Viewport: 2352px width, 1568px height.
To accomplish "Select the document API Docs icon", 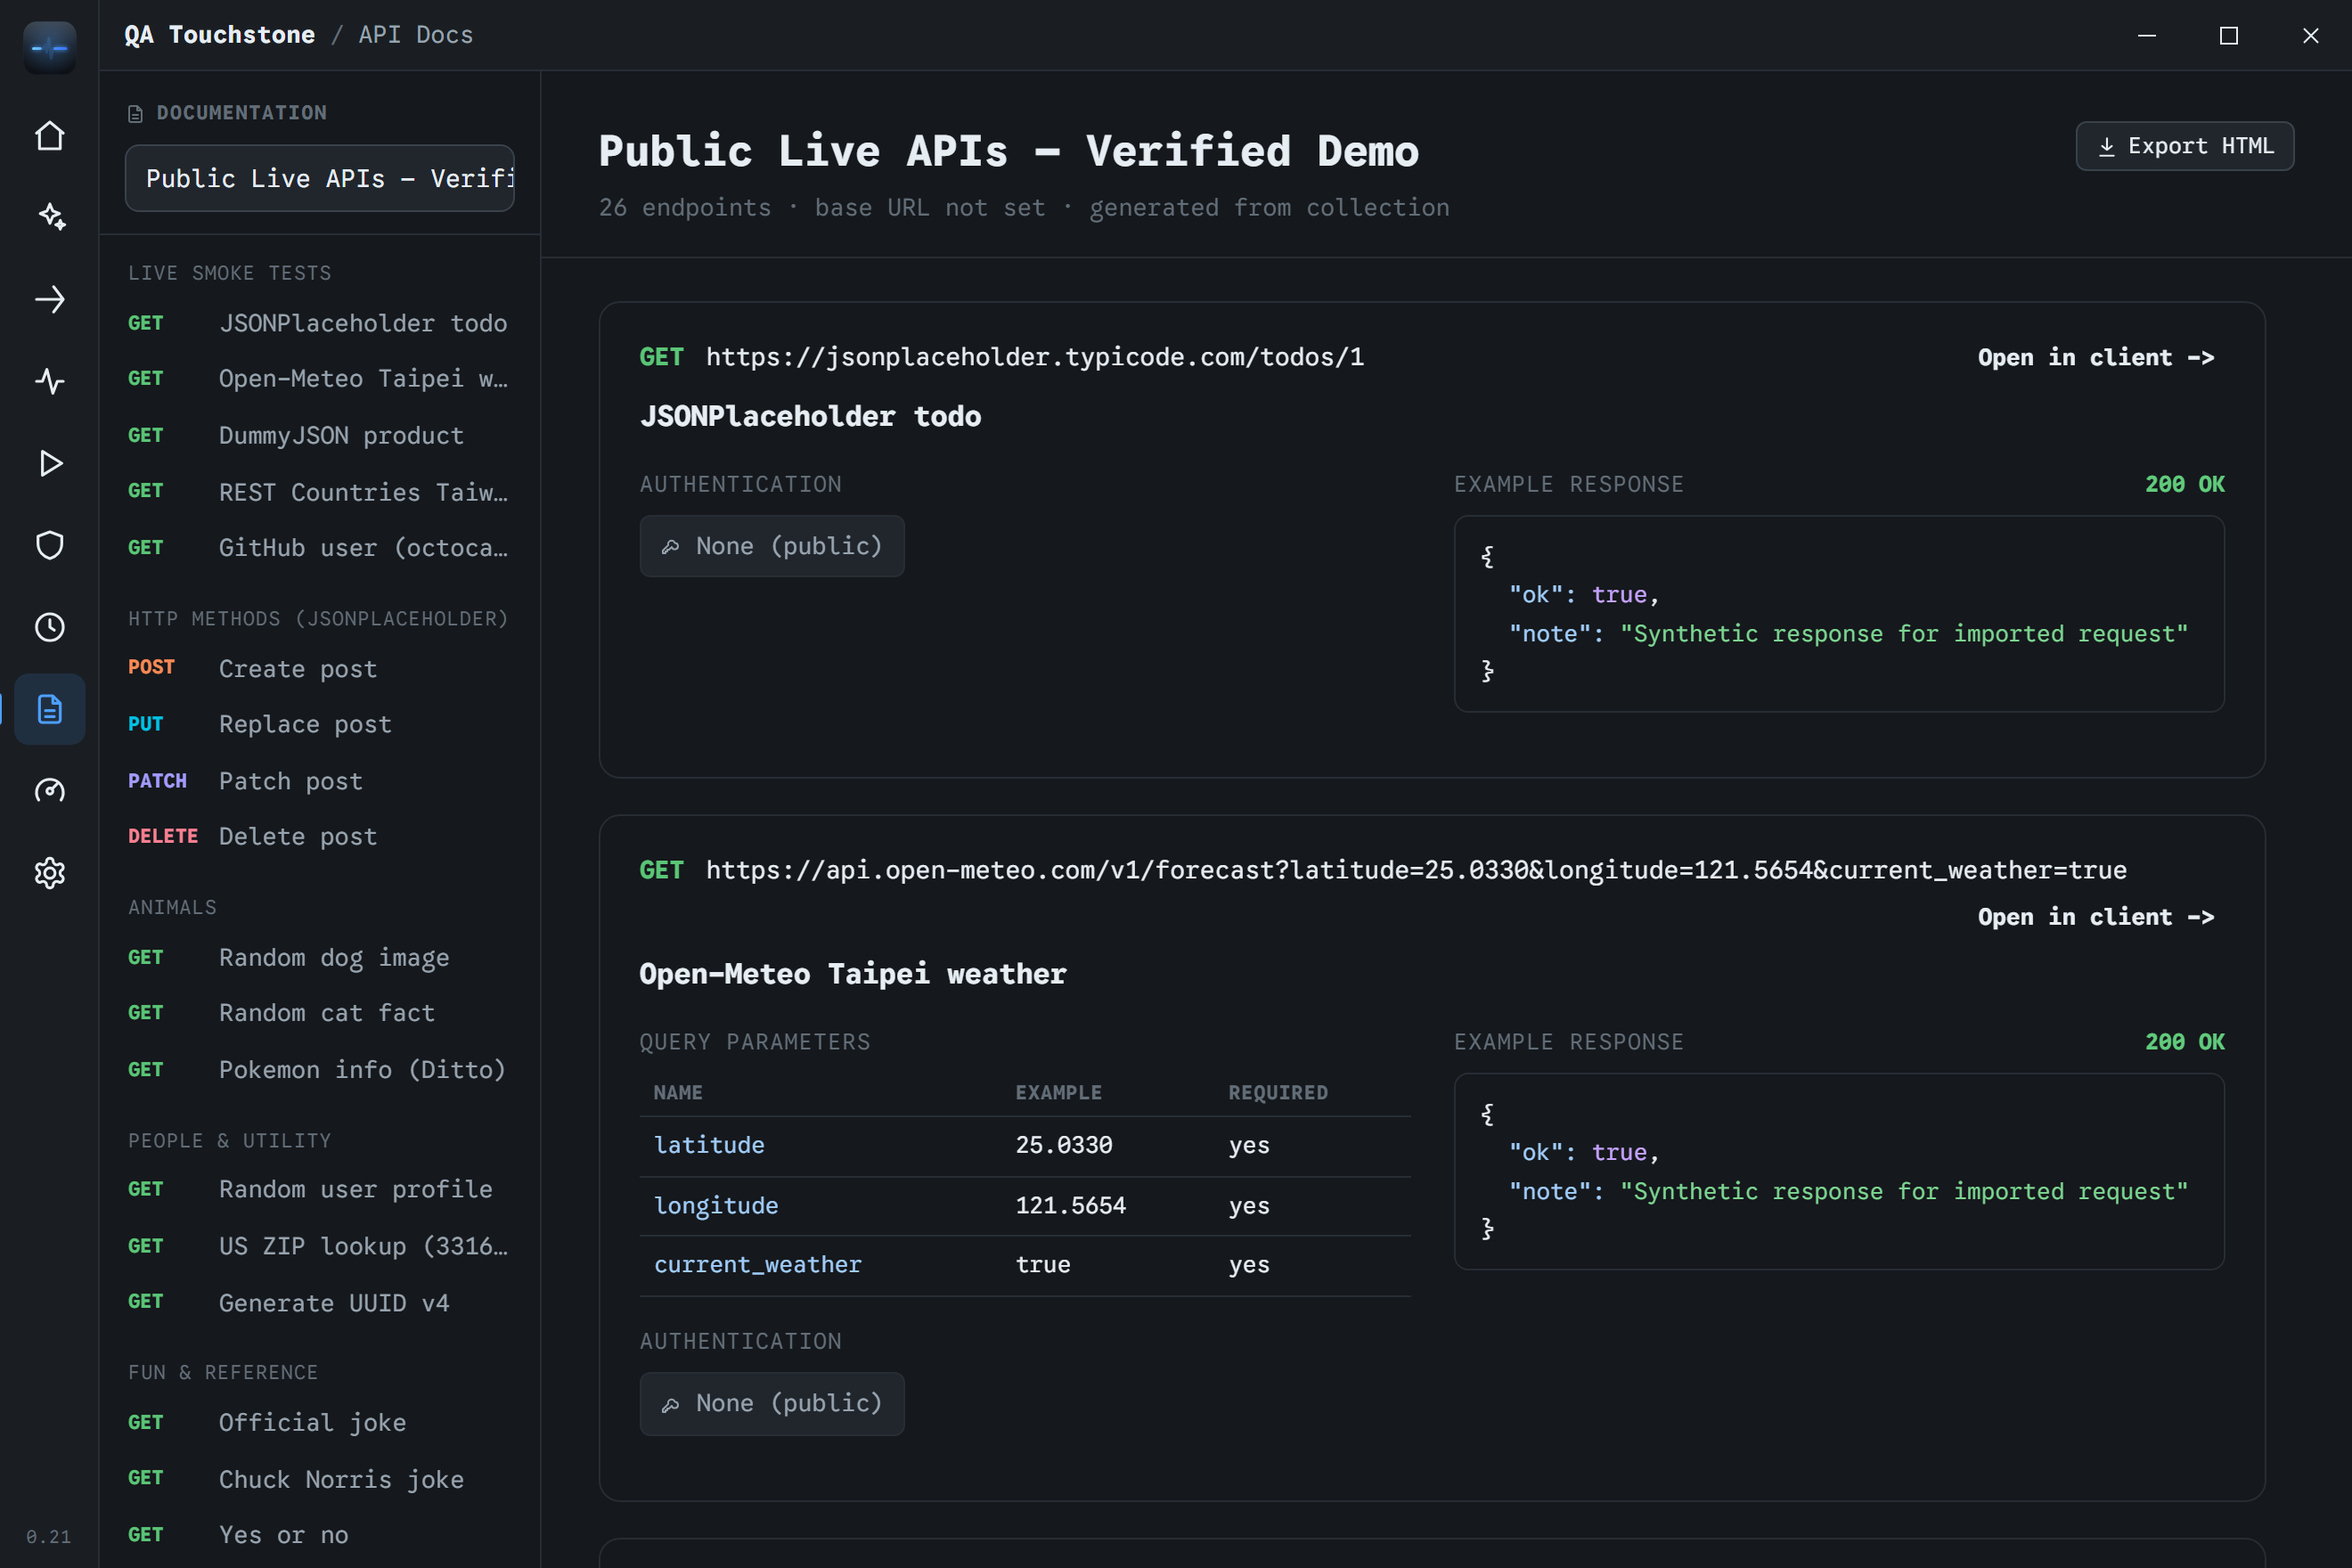I will [49, 709].
